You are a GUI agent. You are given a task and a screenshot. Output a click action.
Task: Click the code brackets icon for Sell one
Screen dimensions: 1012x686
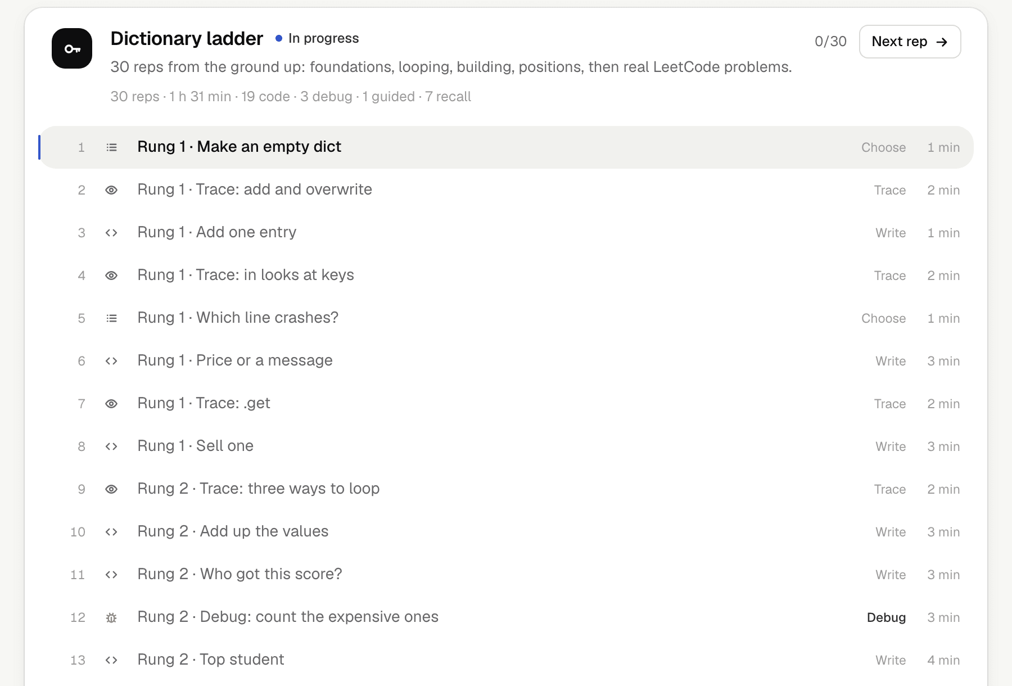pyautogui.click(x=112, y=446)
